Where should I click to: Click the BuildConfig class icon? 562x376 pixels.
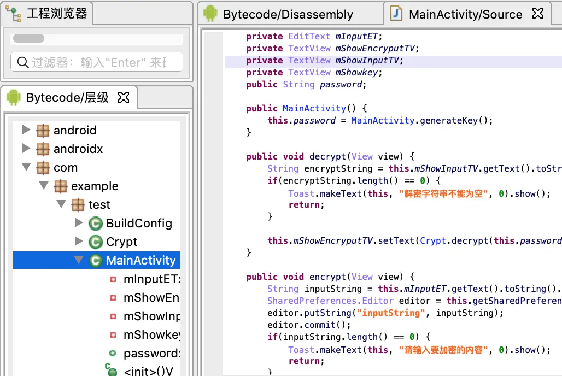pyautogui.click(x=95, y=224)
